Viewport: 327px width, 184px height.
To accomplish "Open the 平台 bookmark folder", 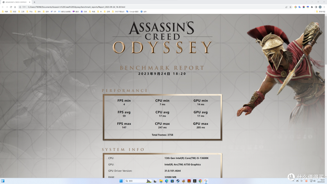I will click(29, 11).
